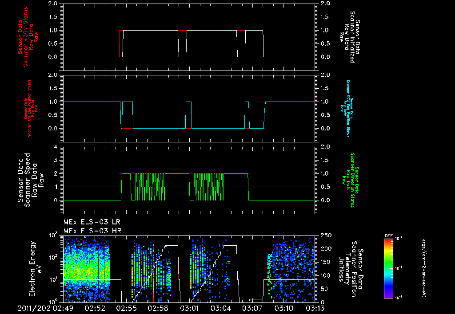The width and height of the screenshot is (455, 314).
Task: Click inside the Scanner +30V Status plot panel
Action: (x=189, y=37)
